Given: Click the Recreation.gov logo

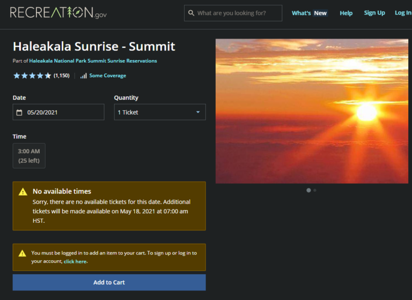Looking at the screenshot, I should coord(58,13).
